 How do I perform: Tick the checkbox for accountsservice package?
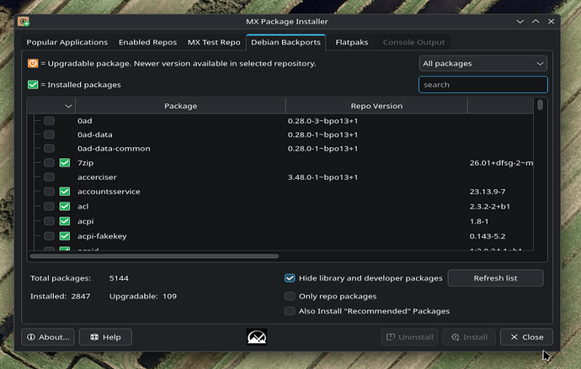[x=49, y=192]
